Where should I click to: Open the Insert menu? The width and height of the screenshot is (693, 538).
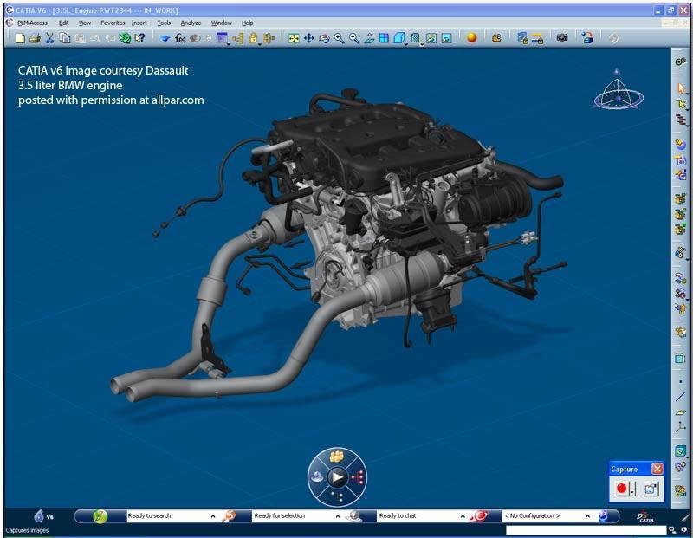click(x=139, y=23)
